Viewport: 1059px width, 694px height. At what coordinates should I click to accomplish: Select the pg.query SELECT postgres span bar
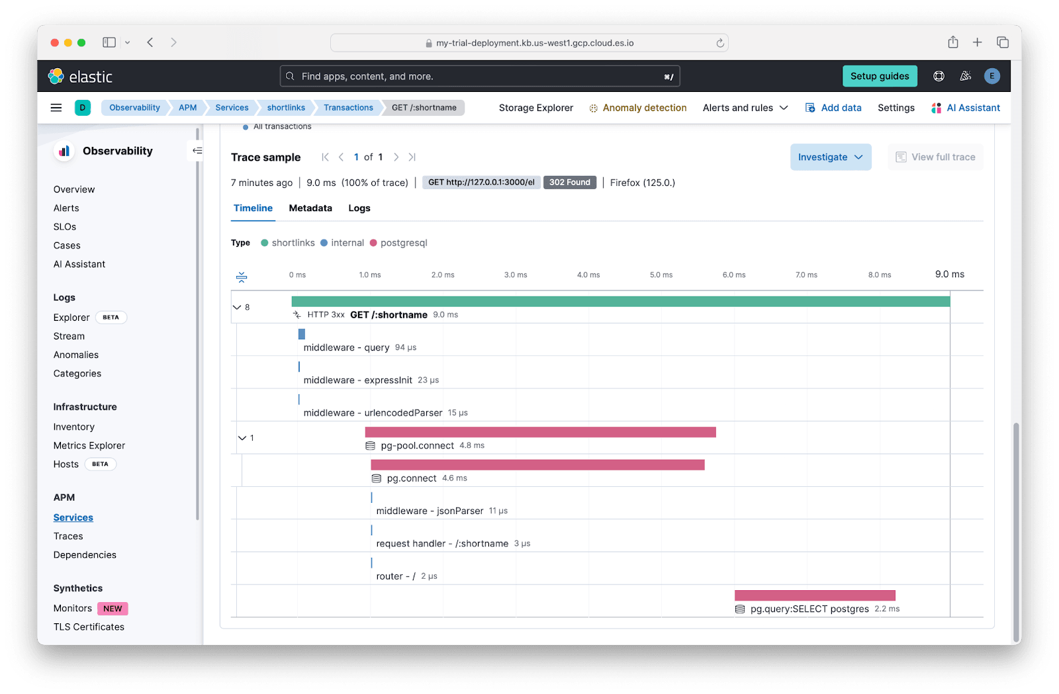(x=815, y=595)
